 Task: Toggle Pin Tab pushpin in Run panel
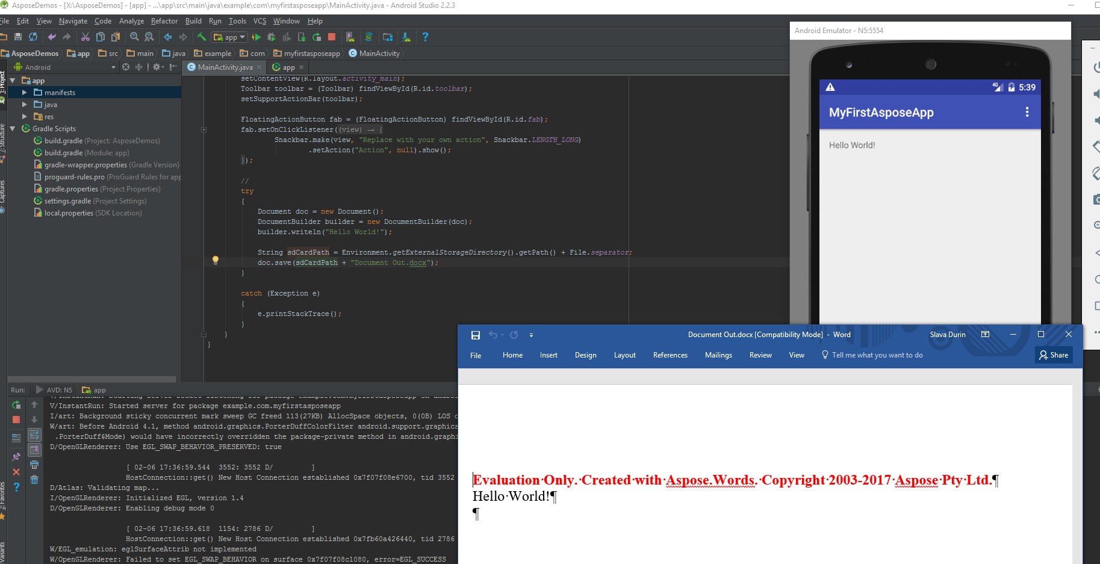[16, 457]
